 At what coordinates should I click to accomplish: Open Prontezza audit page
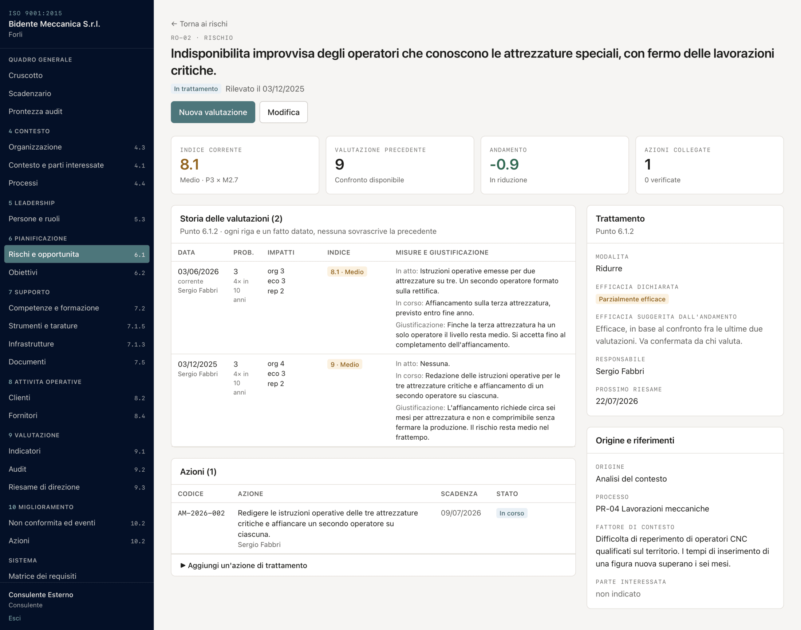[77, 111]
